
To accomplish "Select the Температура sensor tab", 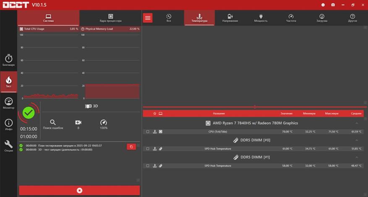I will (199, 18).
